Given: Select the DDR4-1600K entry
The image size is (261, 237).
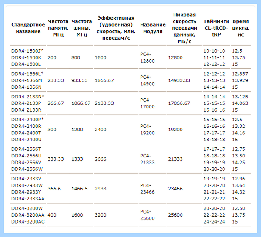Looking at the screenshot, I should (26, 57).
